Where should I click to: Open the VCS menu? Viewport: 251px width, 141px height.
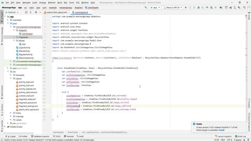78,3
